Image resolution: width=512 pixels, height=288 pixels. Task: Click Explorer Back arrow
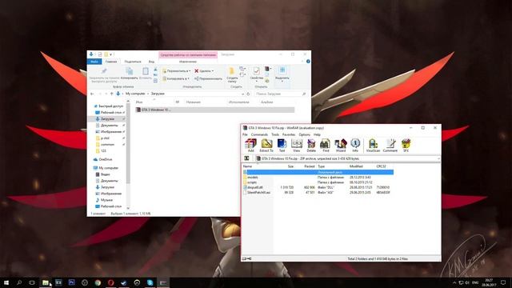(92, 94)
